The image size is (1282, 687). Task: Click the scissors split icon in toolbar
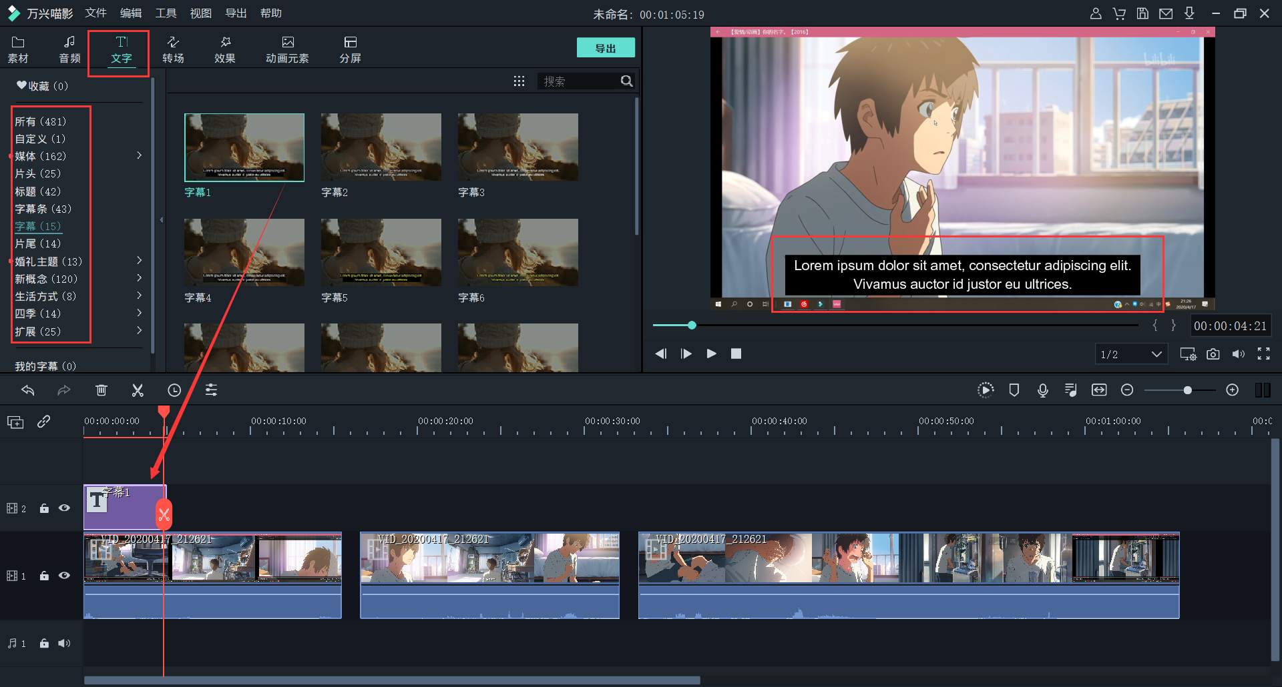coord(138,390)
